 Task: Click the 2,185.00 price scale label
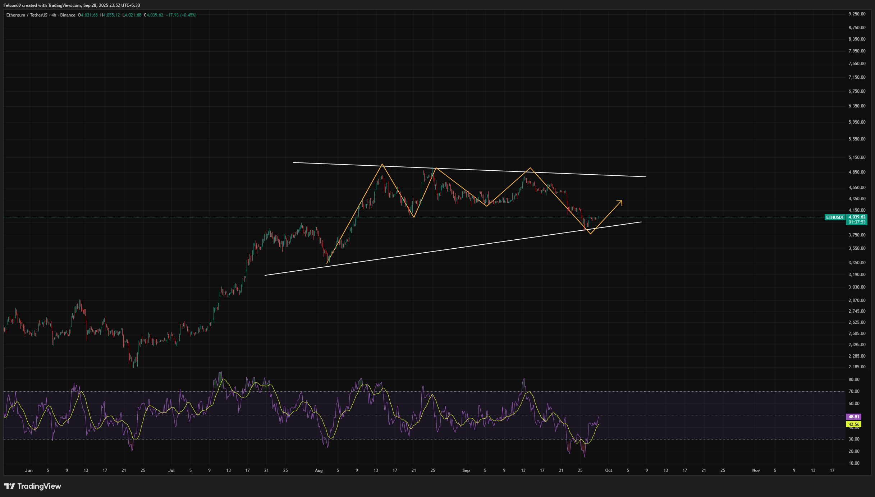tap(857, 367)
